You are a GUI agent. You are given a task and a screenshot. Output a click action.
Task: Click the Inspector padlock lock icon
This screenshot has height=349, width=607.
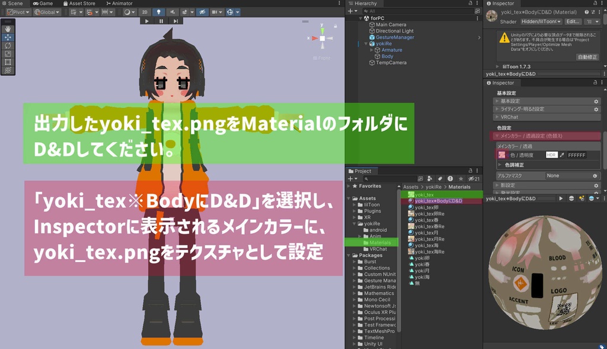click(x=595, y=4)
